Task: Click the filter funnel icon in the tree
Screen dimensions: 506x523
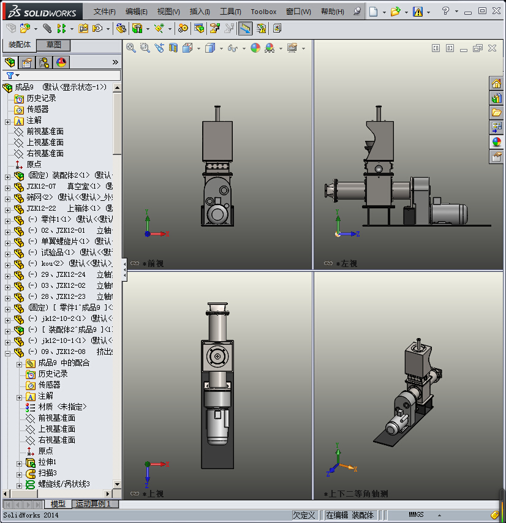Action: click(10, 75)
